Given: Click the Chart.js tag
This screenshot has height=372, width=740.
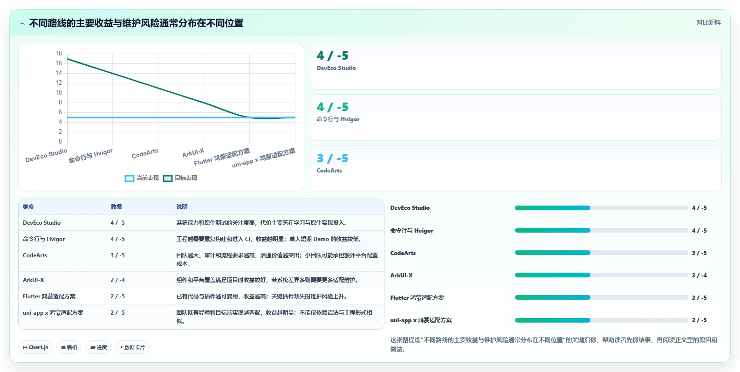Looking at the screenshot, I should [35, 347].
